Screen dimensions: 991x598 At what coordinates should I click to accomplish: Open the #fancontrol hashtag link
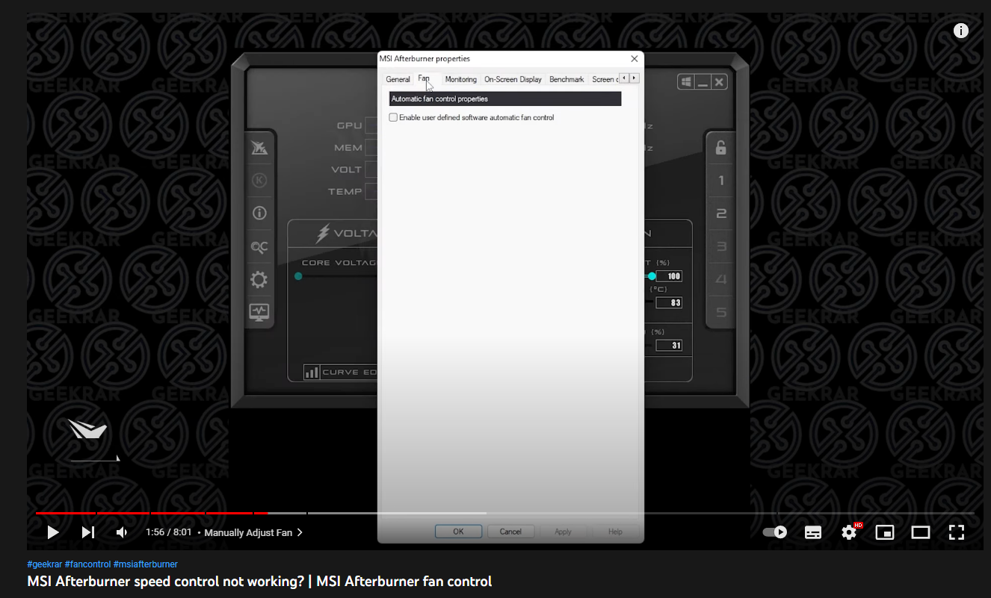tap(88, 564)
